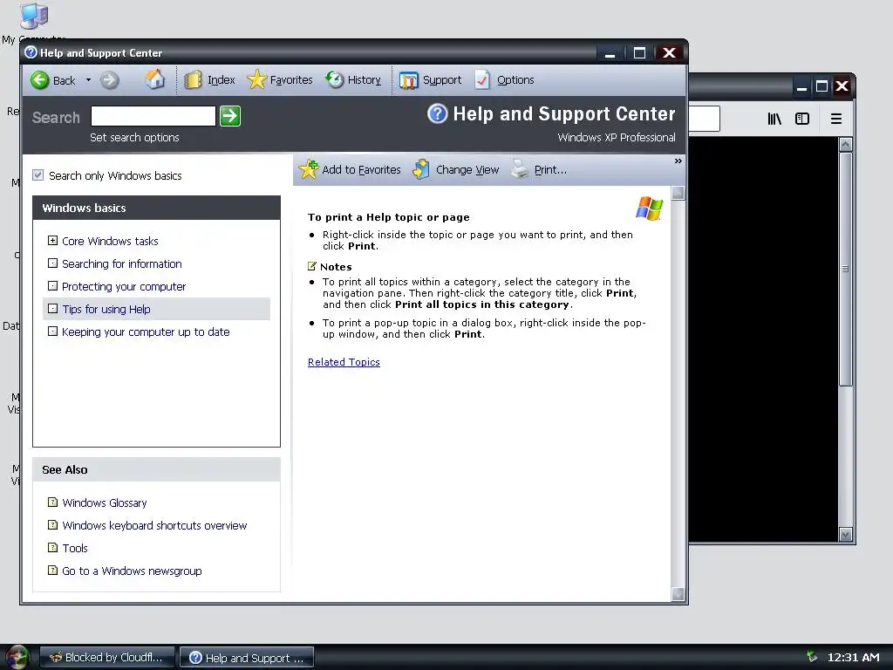Open the Index book icon
The image size is (893, 670).
point(193,79)
